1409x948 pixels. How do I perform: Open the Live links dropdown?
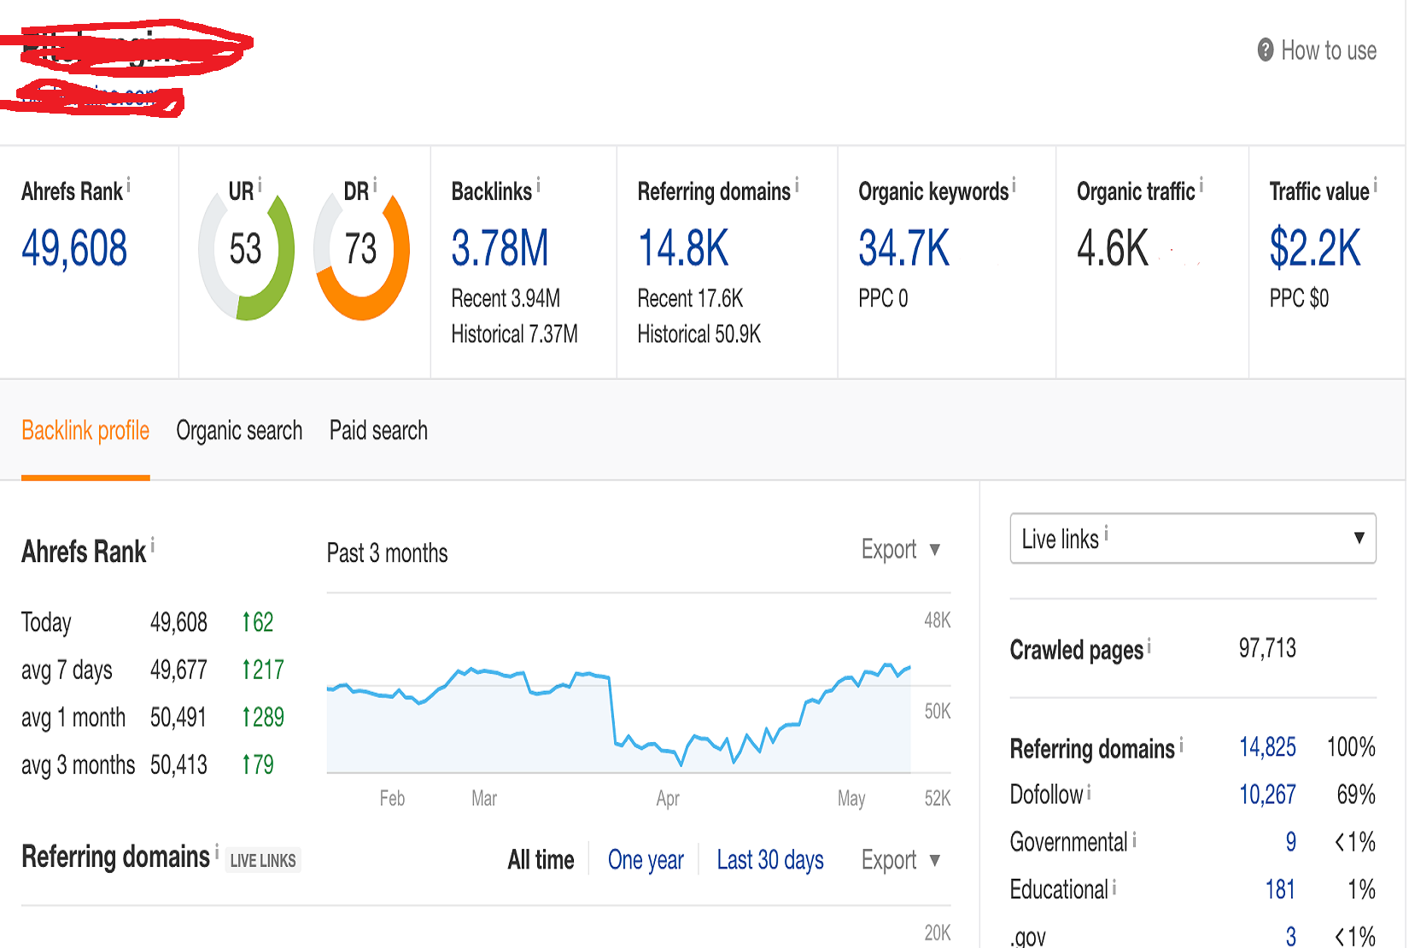point(1192,538)
